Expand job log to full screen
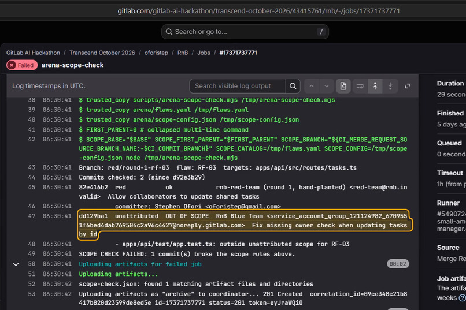The image size is (466, 310). click(407, 86)
